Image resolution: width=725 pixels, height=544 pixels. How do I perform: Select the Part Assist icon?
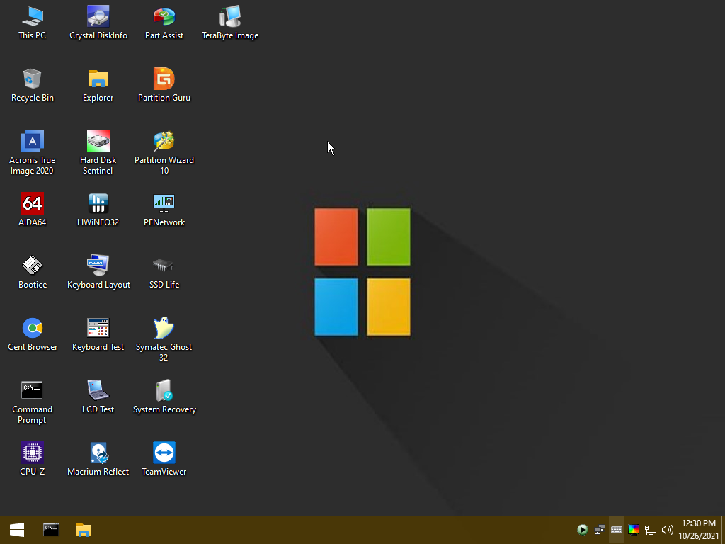point(164,23)
